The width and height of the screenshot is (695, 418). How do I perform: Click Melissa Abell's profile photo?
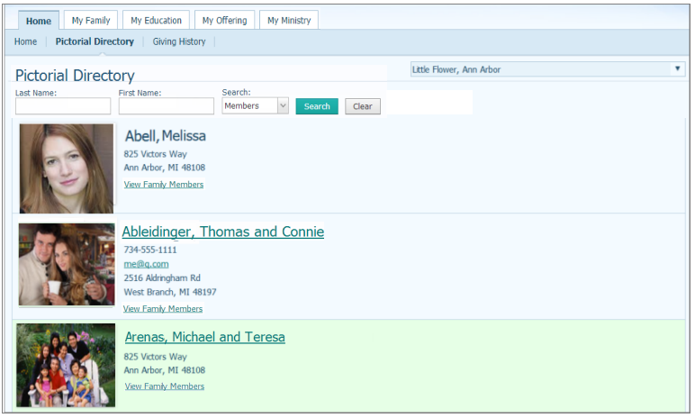point(67,168)
